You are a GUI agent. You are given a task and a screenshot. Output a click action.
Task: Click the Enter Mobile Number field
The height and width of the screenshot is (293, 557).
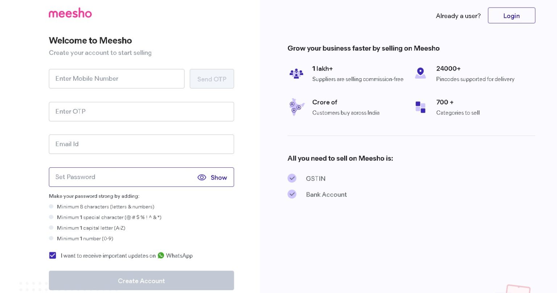(116, 79)
